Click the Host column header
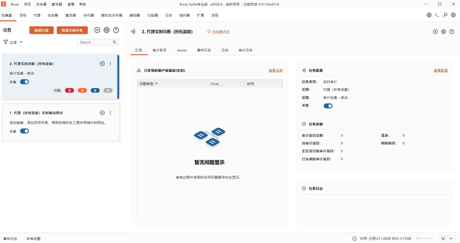 coord(228,84)
